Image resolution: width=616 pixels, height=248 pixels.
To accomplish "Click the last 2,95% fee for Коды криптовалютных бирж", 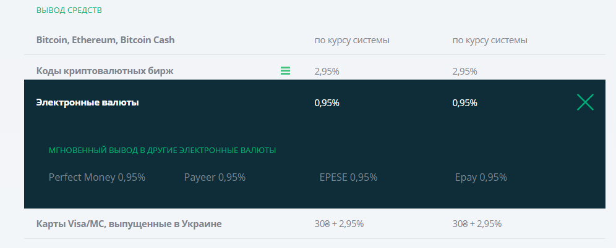I will [x=464, y=71].
